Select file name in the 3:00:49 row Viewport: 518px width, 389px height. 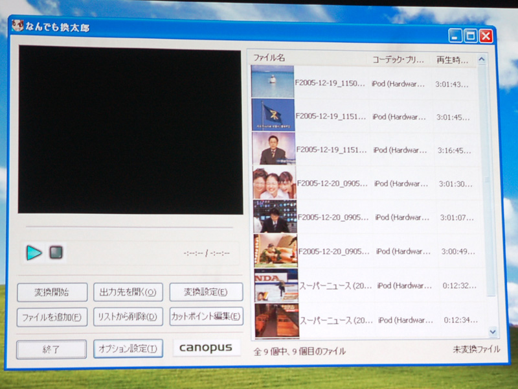334,252
